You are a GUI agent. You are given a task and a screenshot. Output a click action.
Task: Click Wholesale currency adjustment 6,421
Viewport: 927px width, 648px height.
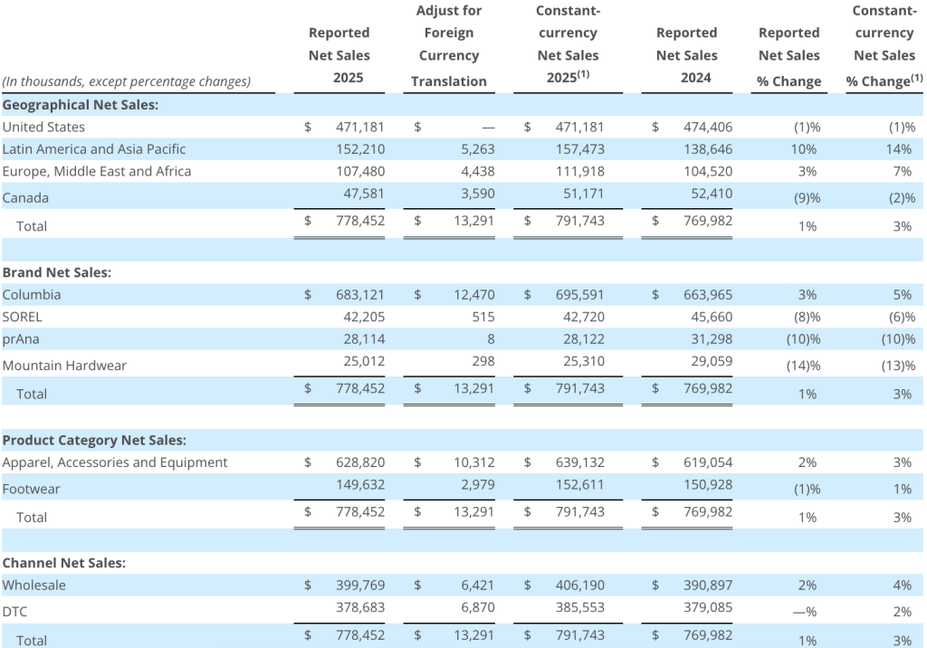click(478, 586)
